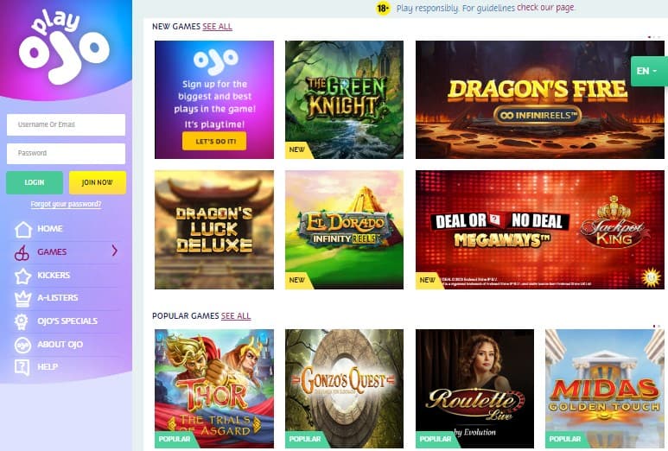
Task: Open the Gonzo's Quest game thumbnail
Action: click(x=344, y=389)
